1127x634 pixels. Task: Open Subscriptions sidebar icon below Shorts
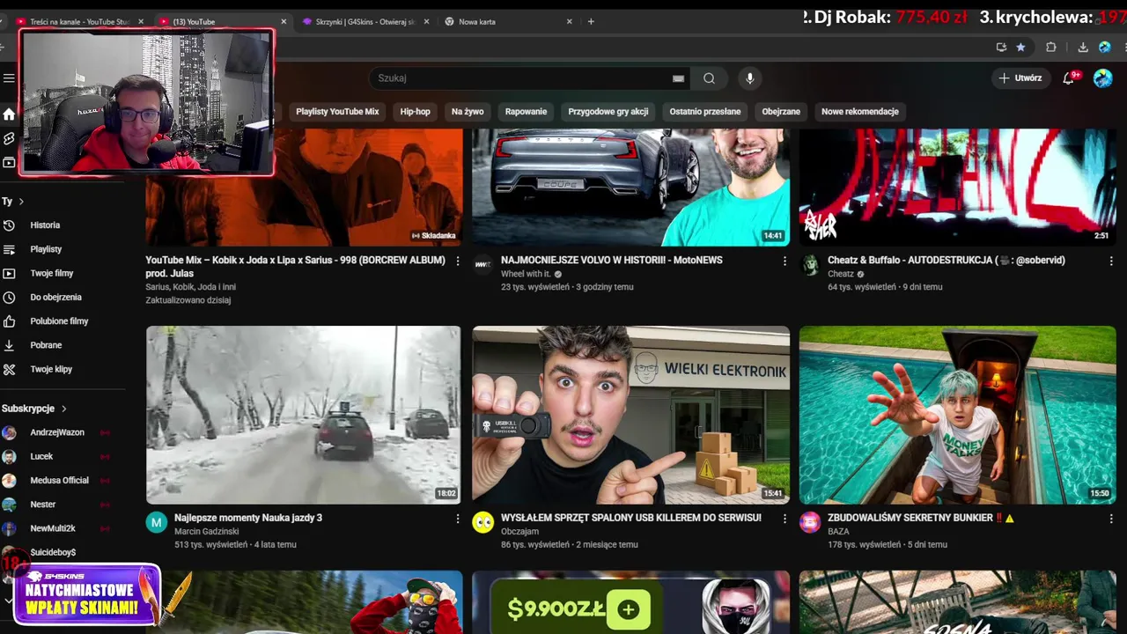(9, 163)
